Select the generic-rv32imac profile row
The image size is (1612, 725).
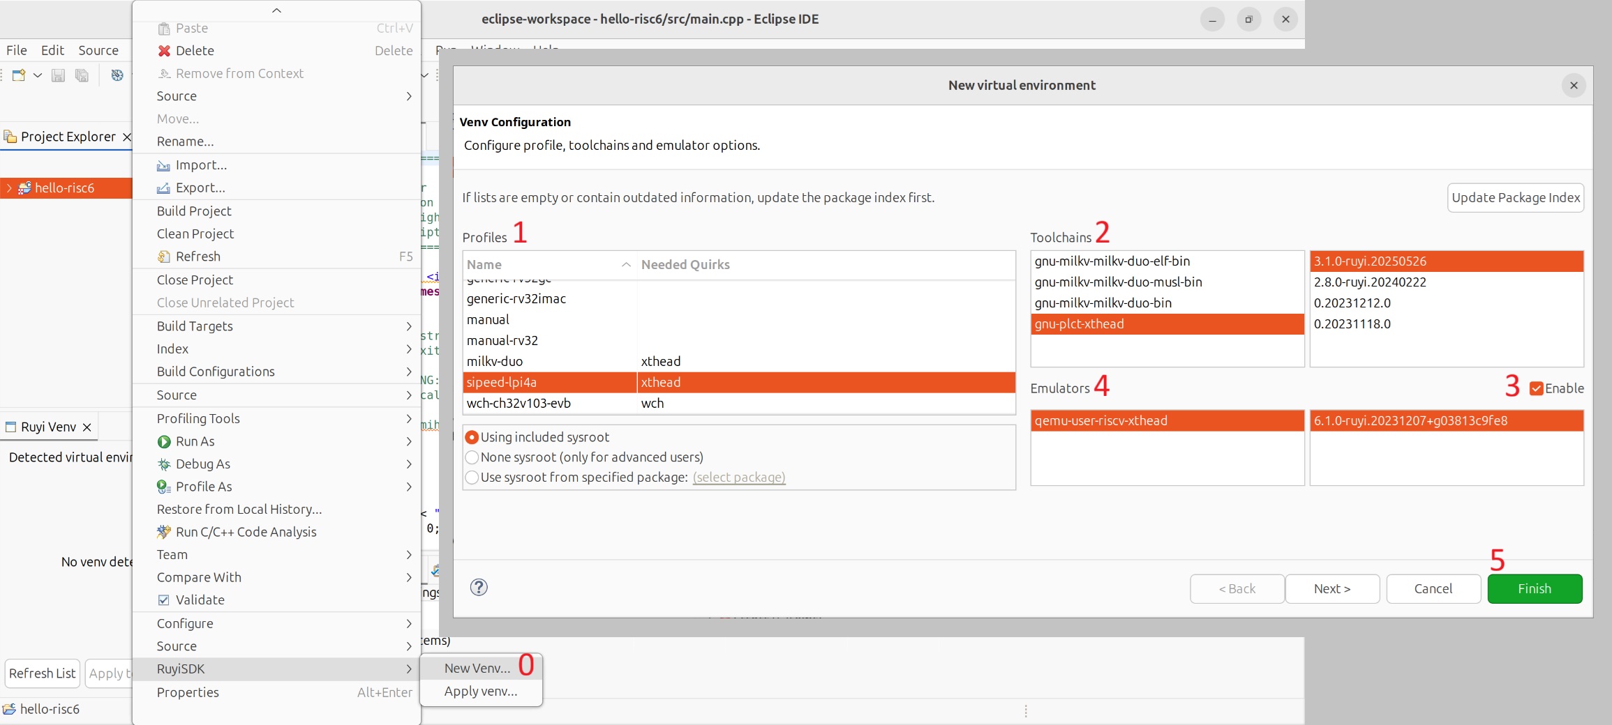coord(739,299)
